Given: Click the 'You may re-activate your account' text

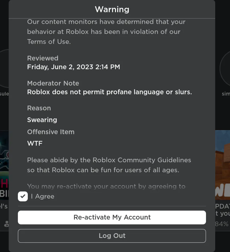Looking at the screenshot, I should tap(106, 186).
